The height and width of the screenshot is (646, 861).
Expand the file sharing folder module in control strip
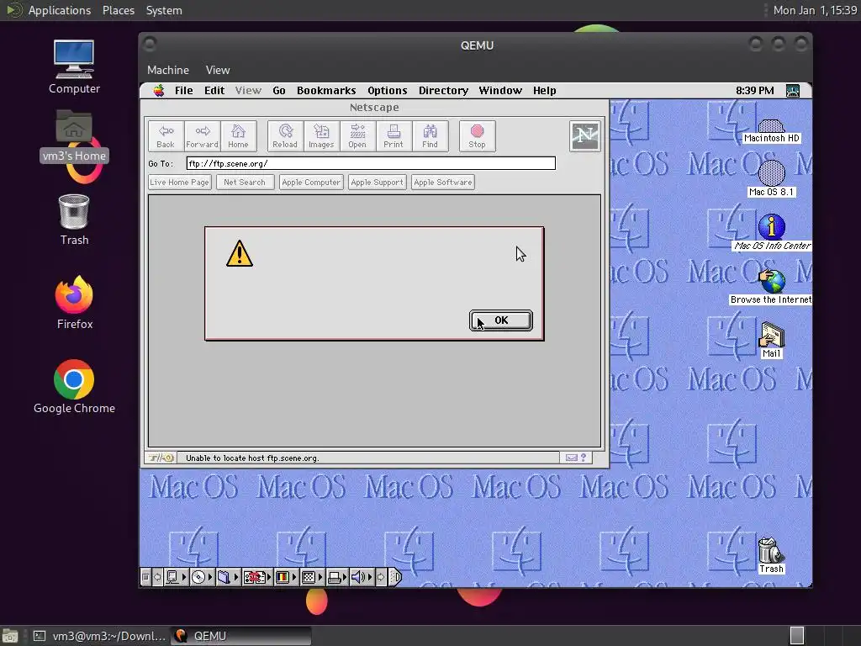227,577
